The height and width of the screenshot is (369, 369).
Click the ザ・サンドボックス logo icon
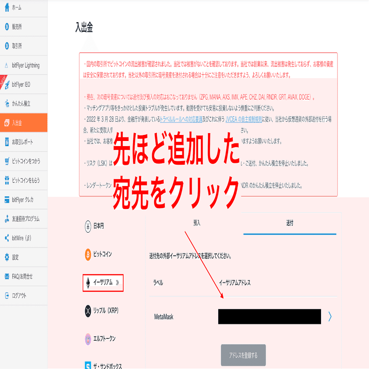88,365
